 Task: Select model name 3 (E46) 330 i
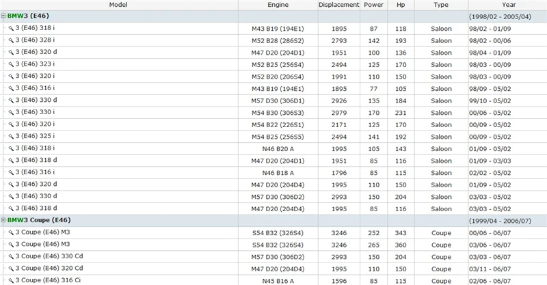click(35, 112)
